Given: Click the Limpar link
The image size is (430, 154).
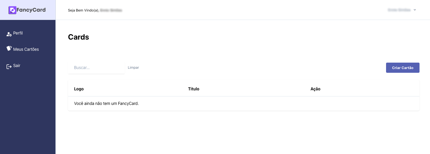Looking at the screenshot, I should click(133, 68).
